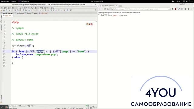Viewport: 194px width, 109px height.
Task: Open the View menu
Action: [x=9, y=8]
